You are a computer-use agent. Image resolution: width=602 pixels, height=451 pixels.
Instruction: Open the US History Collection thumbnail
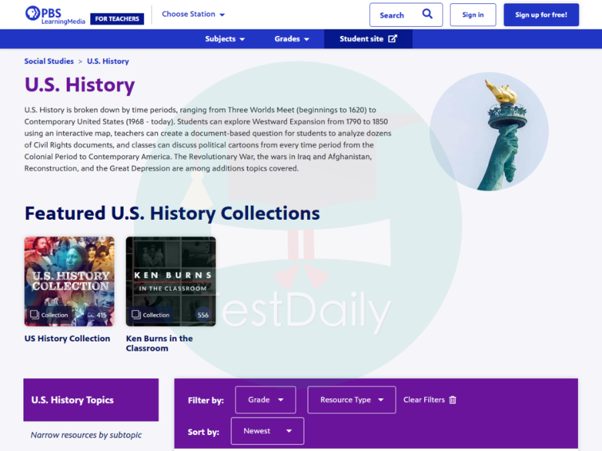point(70,281)
